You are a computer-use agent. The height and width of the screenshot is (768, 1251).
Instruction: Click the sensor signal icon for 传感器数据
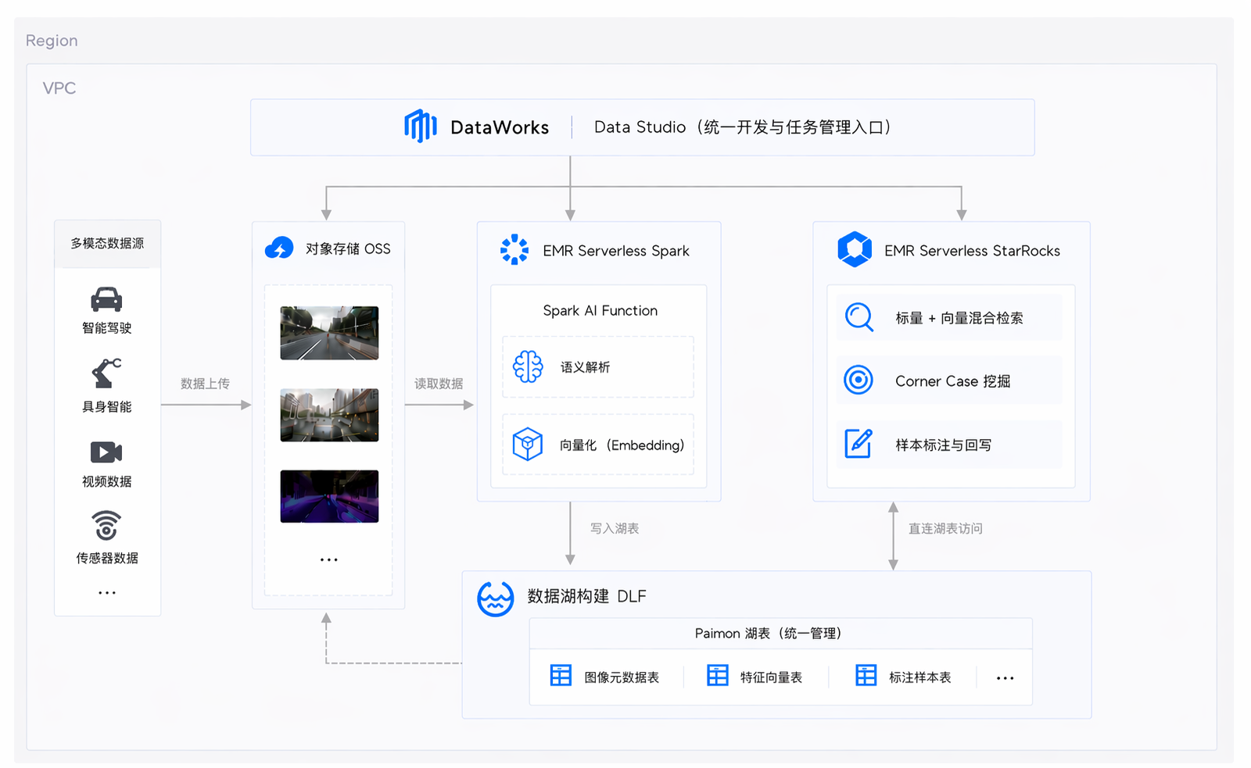[106, 525]
